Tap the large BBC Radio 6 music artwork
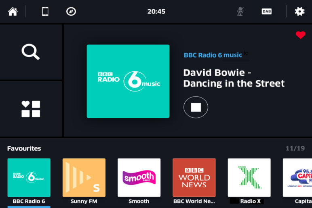The height and width of the screenshot is (208, 312). point(128,81)
